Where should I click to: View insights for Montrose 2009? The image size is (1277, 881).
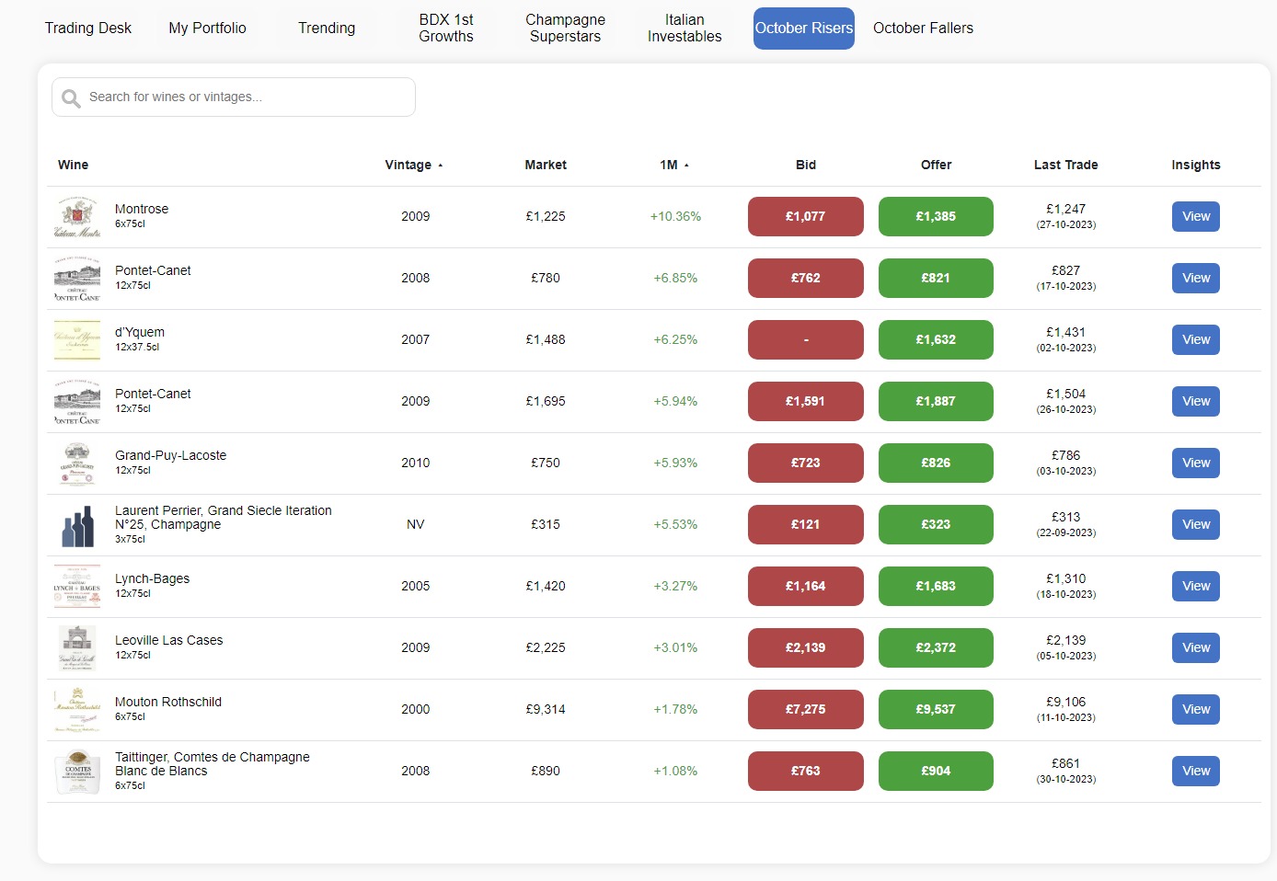click(x=1196, y=216)
